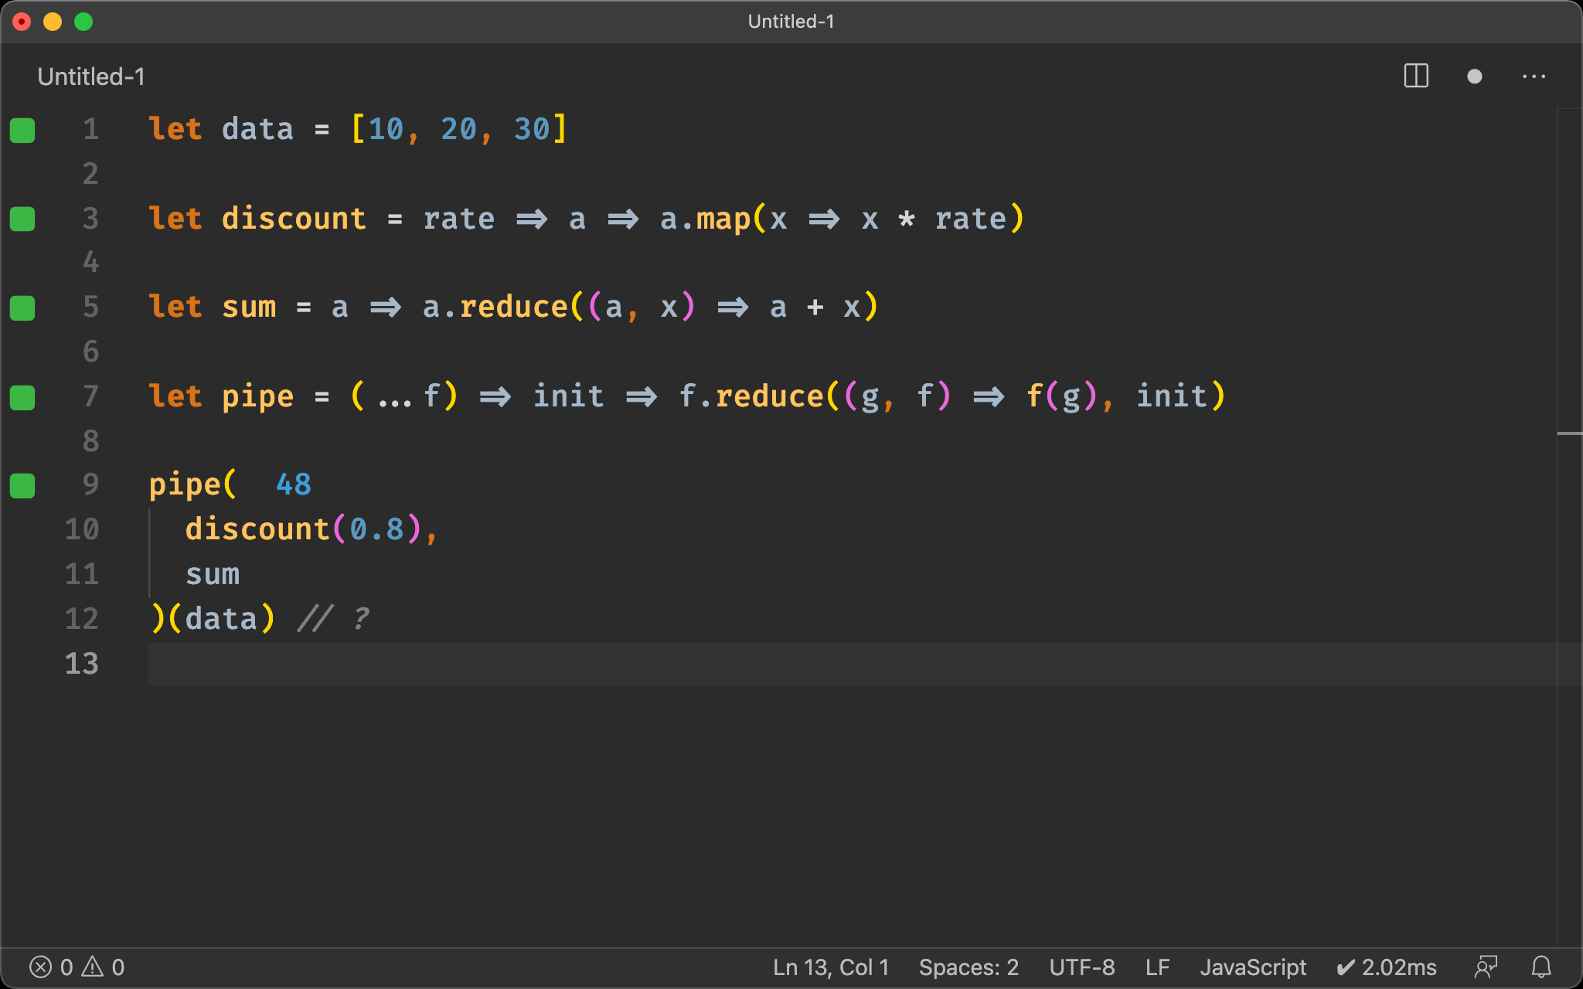Click the 2.02ms Quokka timing status

pos(1387,967)
